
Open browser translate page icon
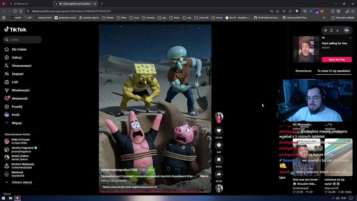[x=284, y=11]
